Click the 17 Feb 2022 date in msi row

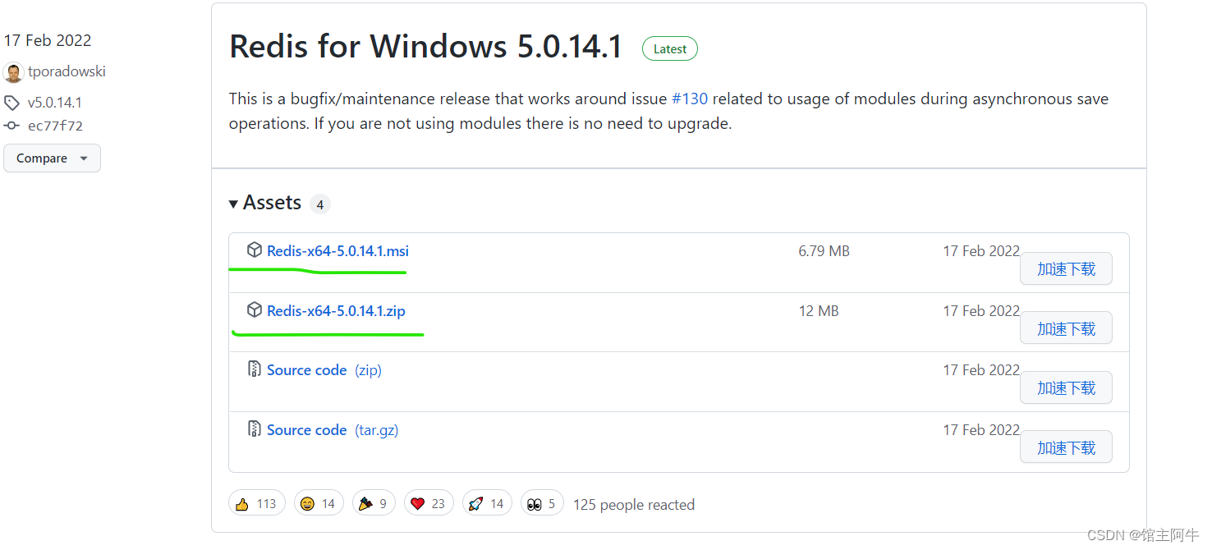[981, 251]
